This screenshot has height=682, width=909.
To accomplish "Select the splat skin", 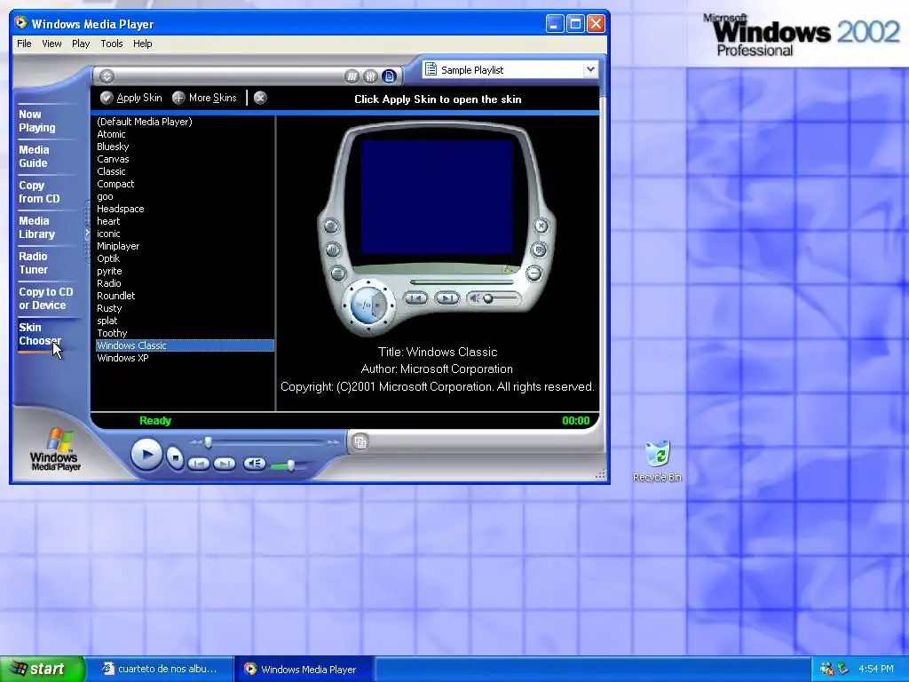I will pos(185,321).
